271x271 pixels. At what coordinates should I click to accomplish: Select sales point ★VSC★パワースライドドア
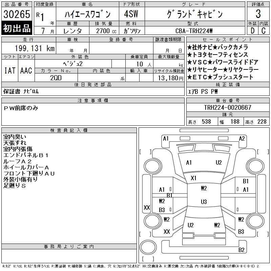(223, 62)
